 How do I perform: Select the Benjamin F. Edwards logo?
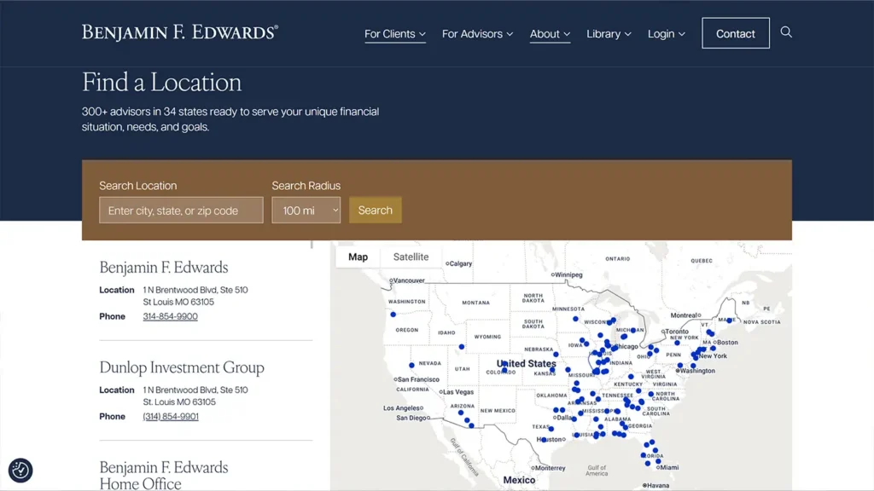pos(178,32)
